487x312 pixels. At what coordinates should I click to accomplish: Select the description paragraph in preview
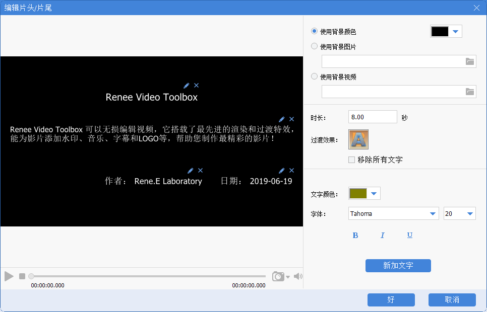(152, 134)
